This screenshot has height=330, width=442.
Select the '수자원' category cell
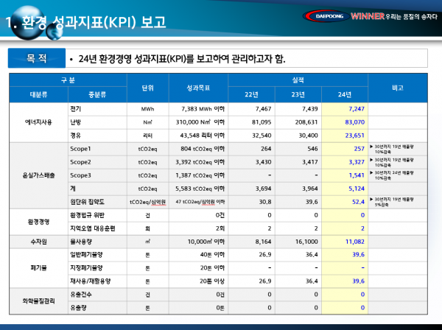tap(38, 242)
